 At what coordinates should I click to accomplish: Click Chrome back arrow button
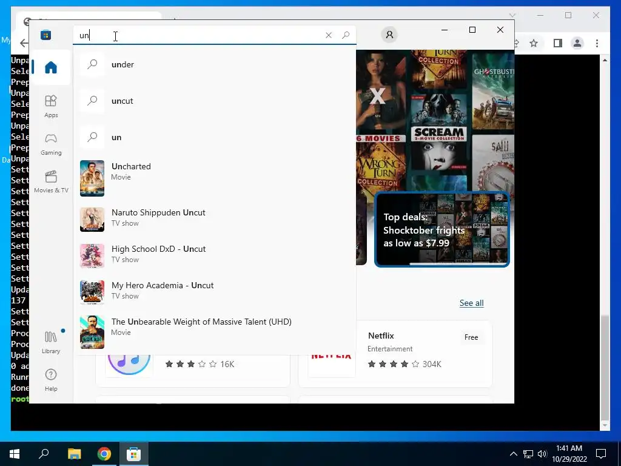point(24,43)
